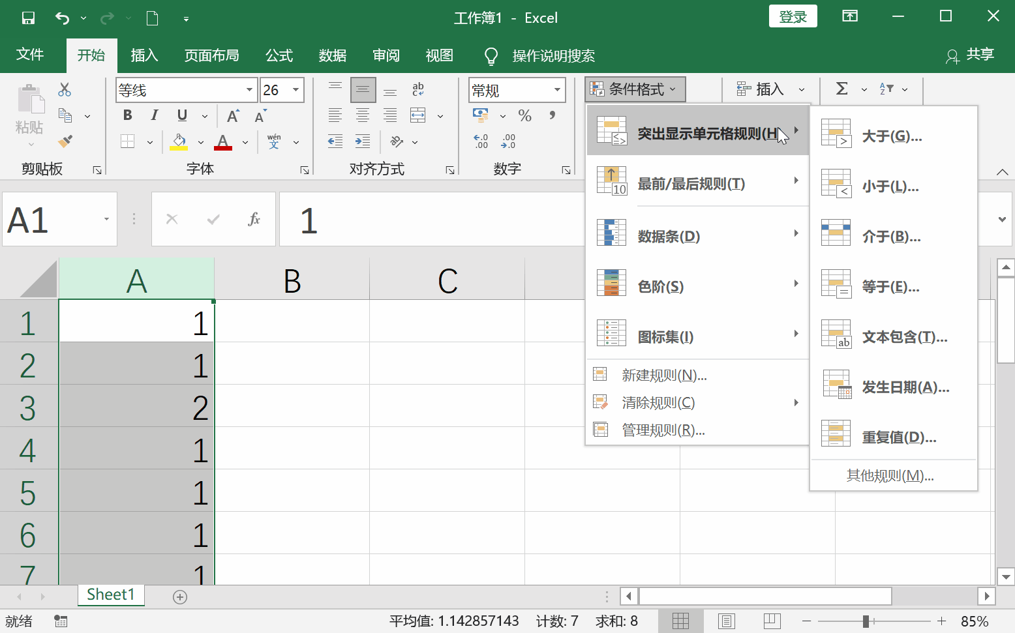Viewport: 1015px width, 633px height.
Task: Select 重复值(D) from the submenu
Action: (898, 437)
